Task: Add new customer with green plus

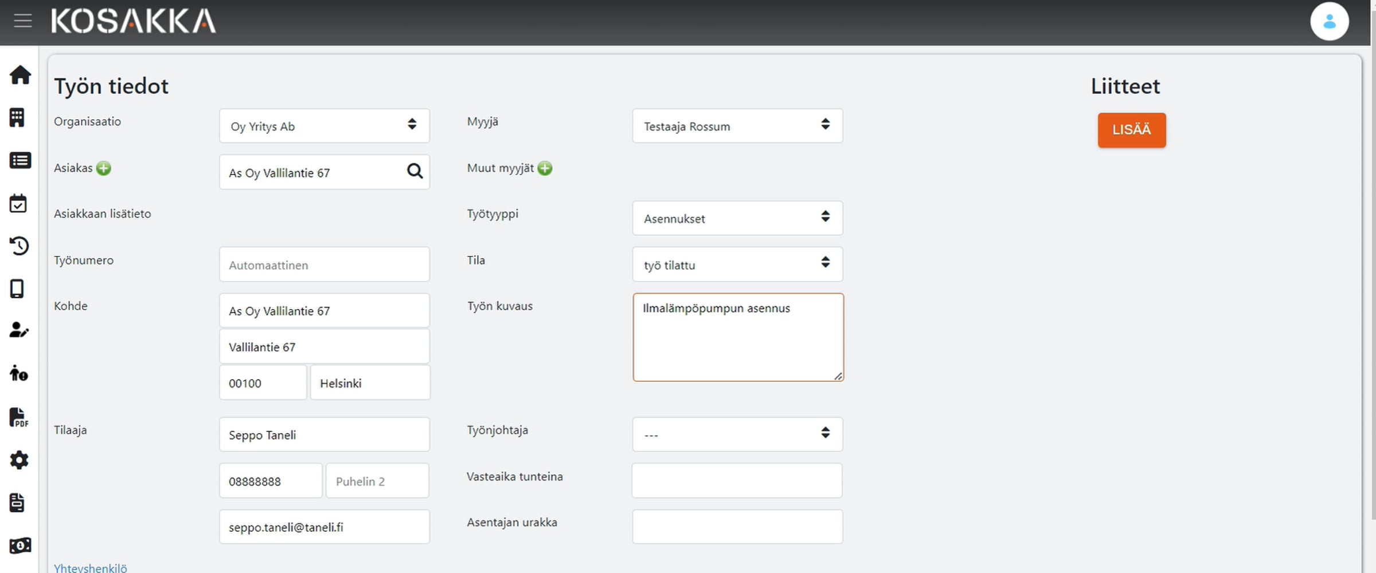Action: 104,168
